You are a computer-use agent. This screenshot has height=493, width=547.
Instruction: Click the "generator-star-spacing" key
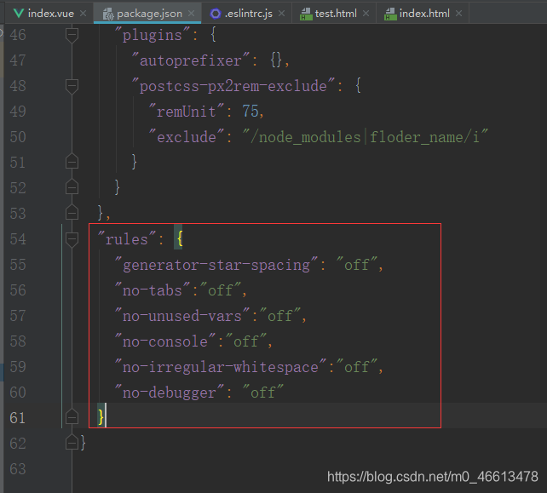(216, 265)
